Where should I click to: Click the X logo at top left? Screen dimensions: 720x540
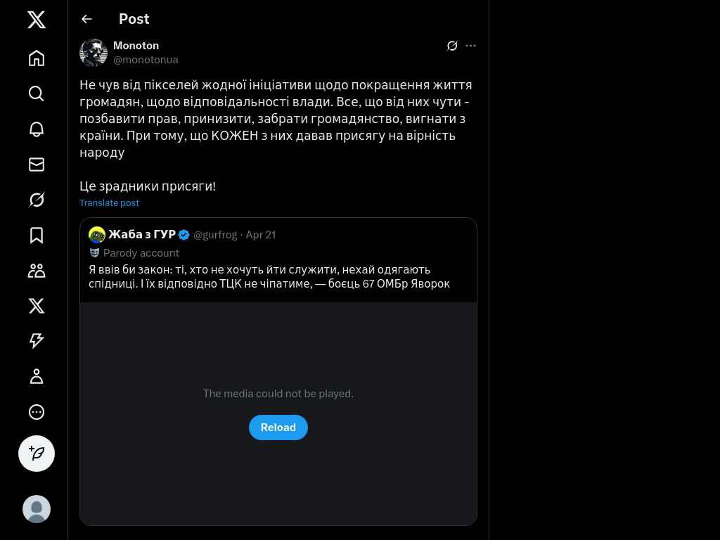tap(37, 20)
